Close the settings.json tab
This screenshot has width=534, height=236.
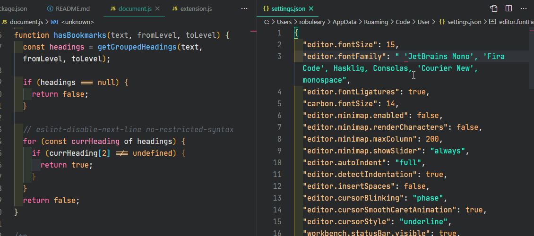pyautogui.click(x=310, y=8)
